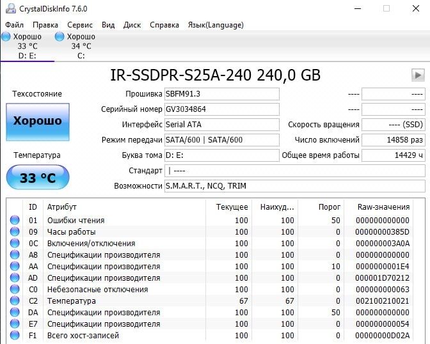Open the Вид menu
This screenshot has width=430, height=344.
coord(108,25)
